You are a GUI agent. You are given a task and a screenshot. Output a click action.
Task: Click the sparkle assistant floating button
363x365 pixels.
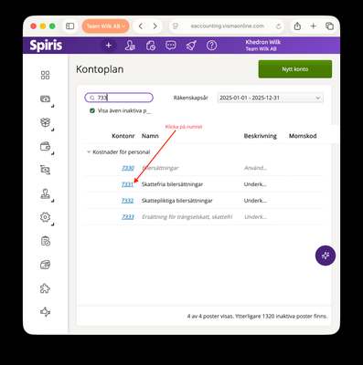pos(326,255)
